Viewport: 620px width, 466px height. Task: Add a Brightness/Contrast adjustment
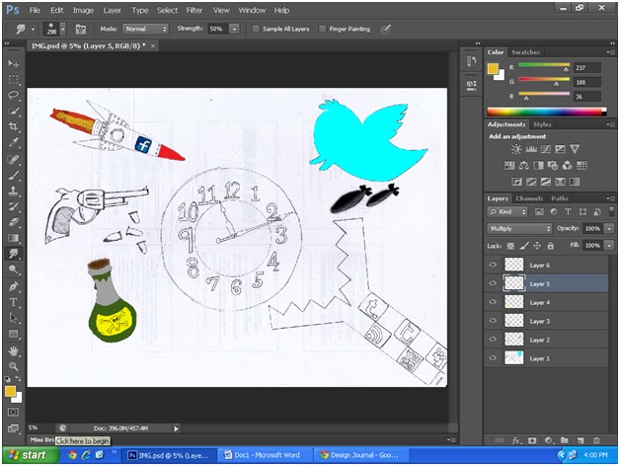click(516, 149)
